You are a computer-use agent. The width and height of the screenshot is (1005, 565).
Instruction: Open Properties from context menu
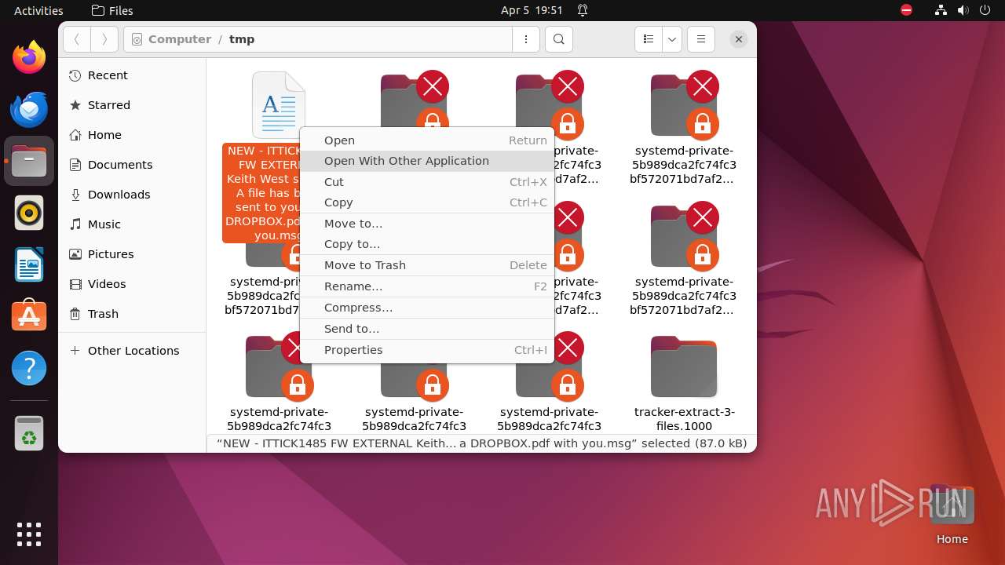427,350
